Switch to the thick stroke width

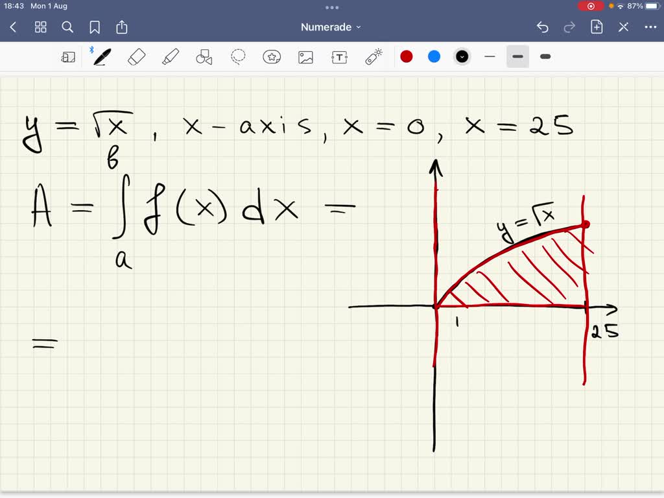pyautogui.click(x=545, y=56)
